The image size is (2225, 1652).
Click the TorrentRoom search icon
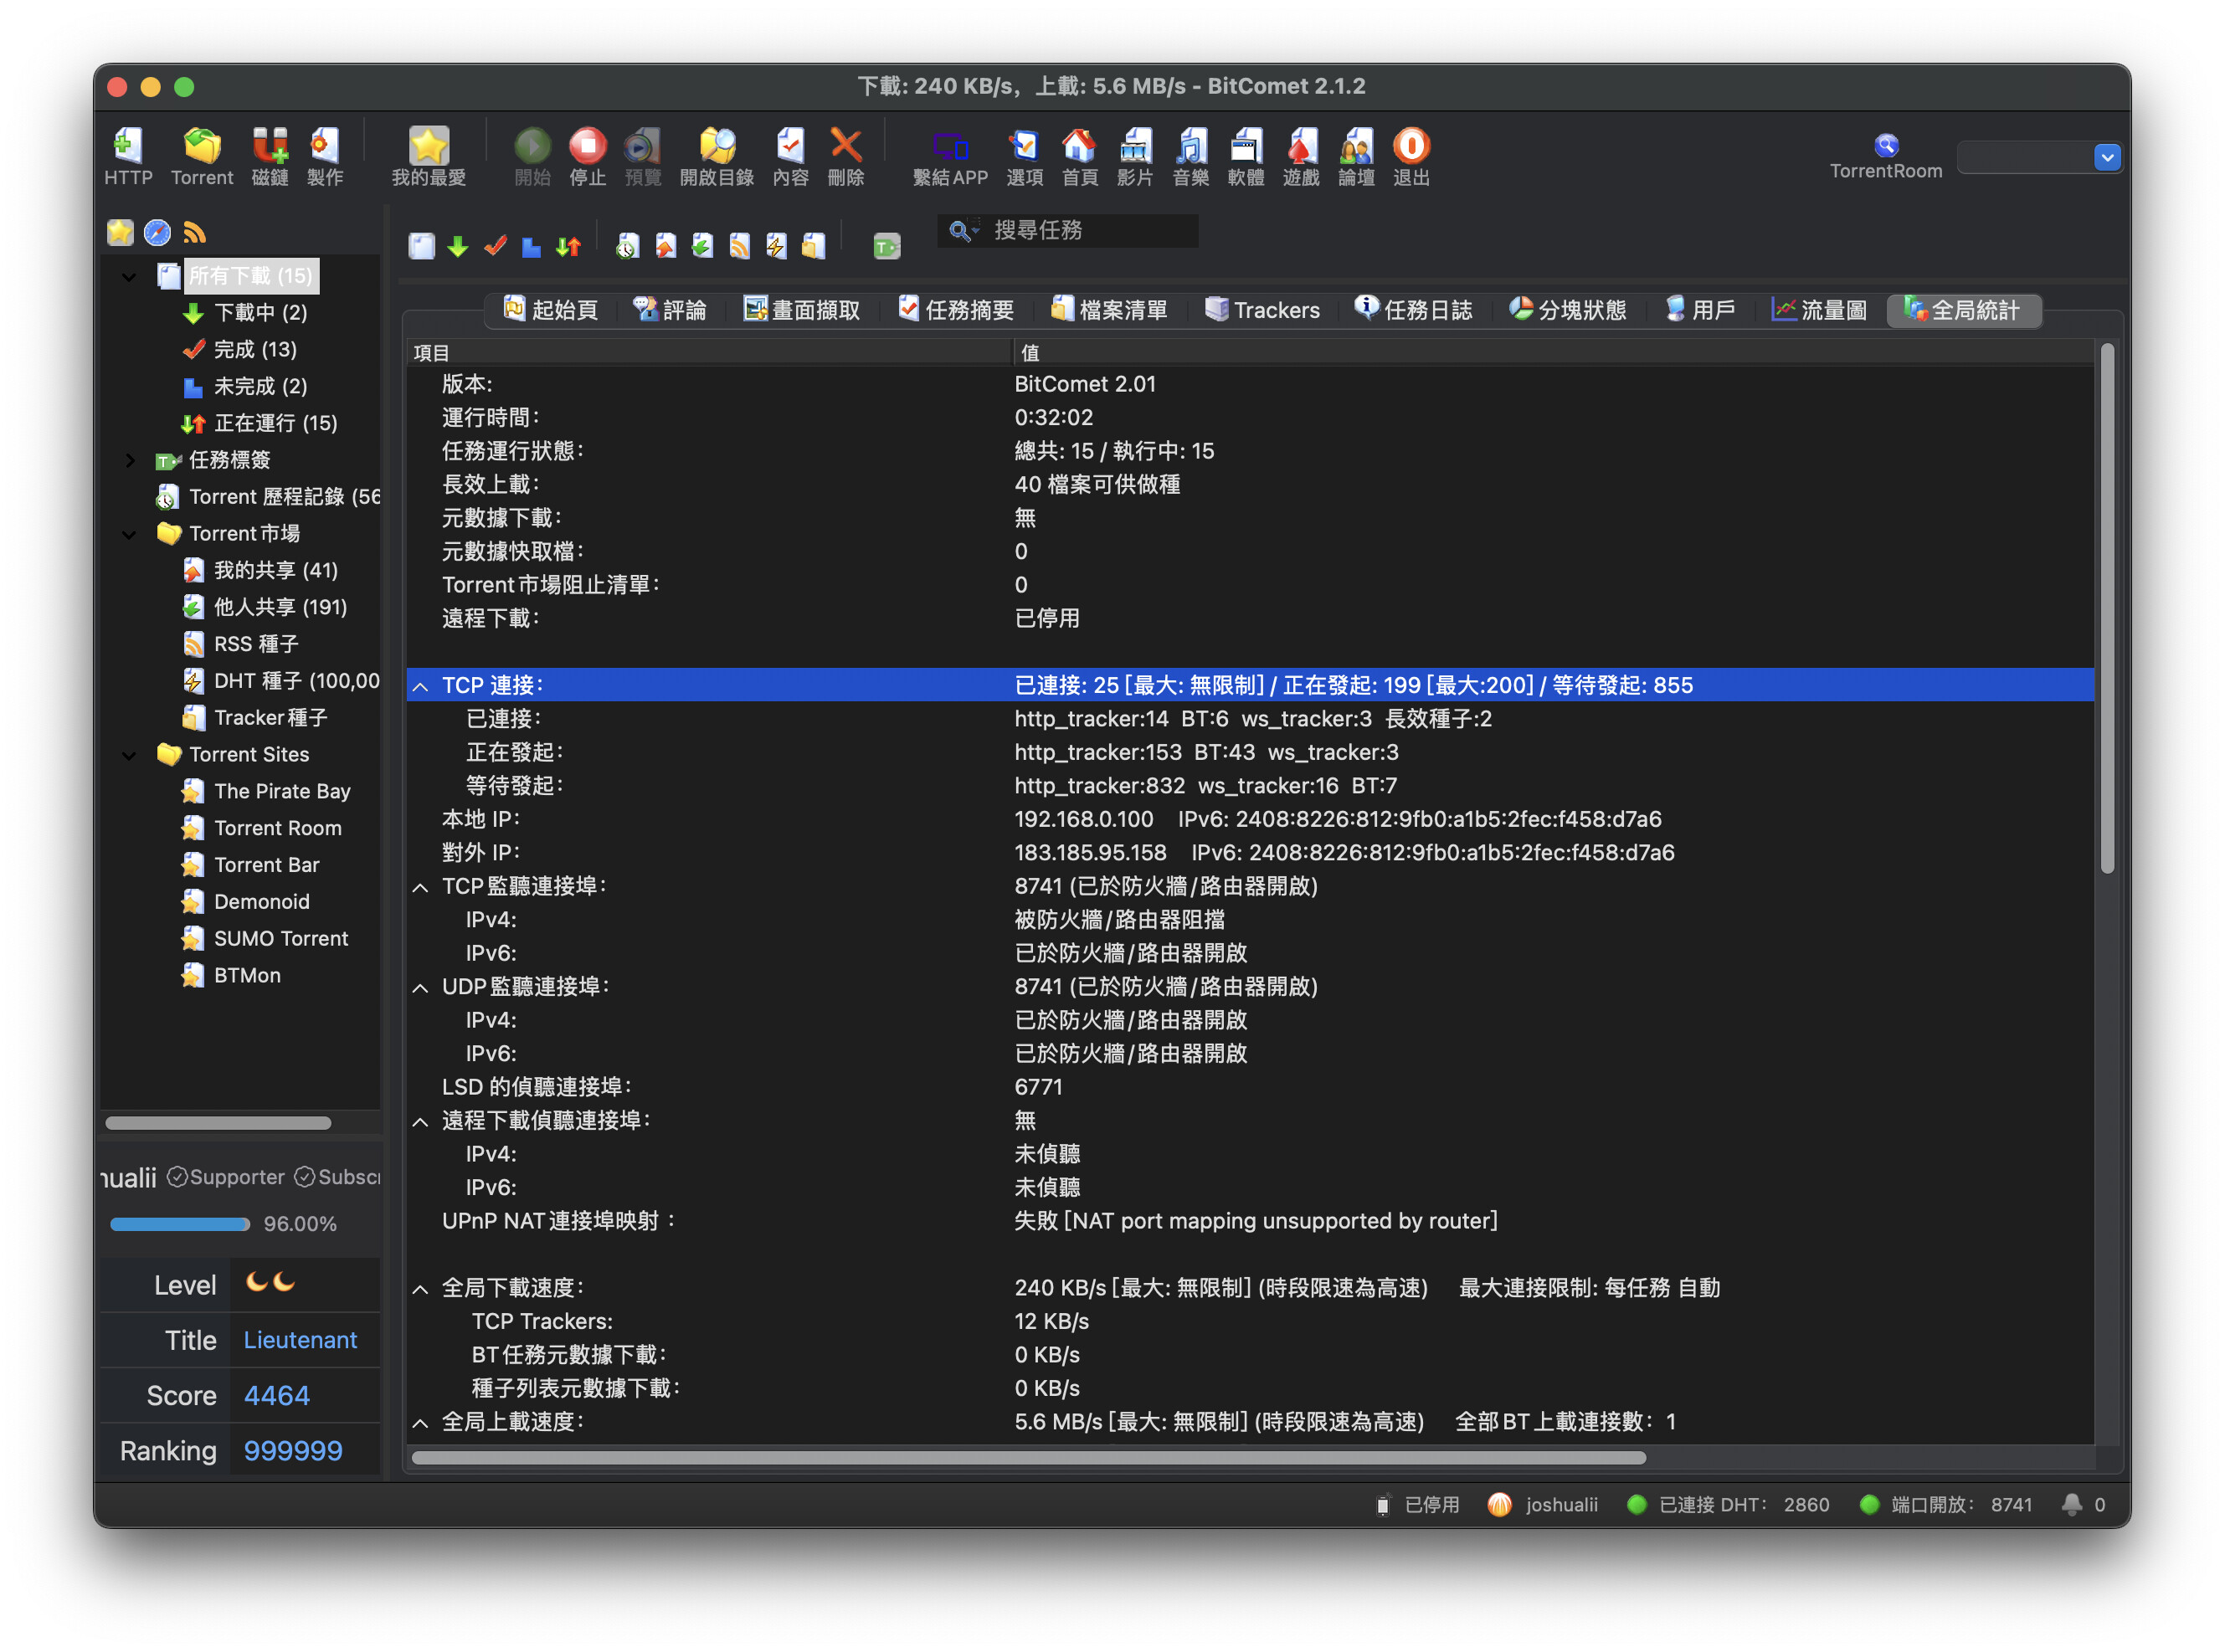pyautogui.click(x=1886, y=146)
